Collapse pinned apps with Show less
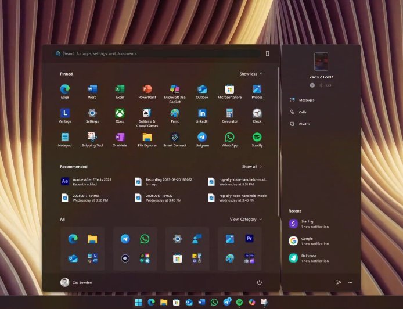 click(251, 74)
